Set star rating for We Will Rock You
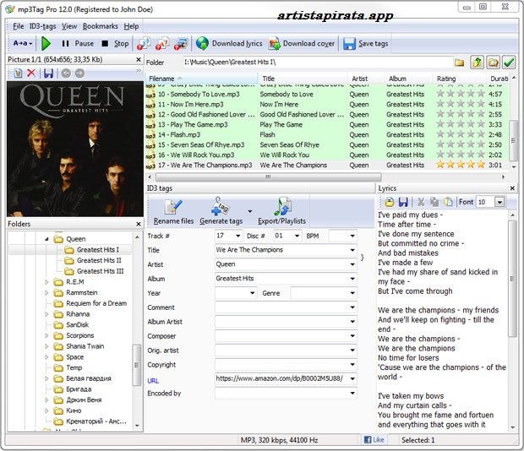524x451 pixels. [x=461, y=155]
